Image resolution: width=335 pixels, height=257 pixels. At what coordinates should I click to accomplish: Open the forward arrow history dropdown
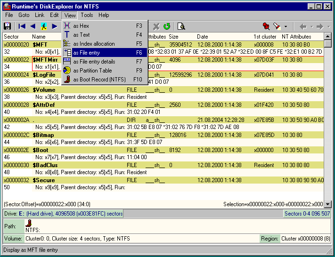pos(328,27)
